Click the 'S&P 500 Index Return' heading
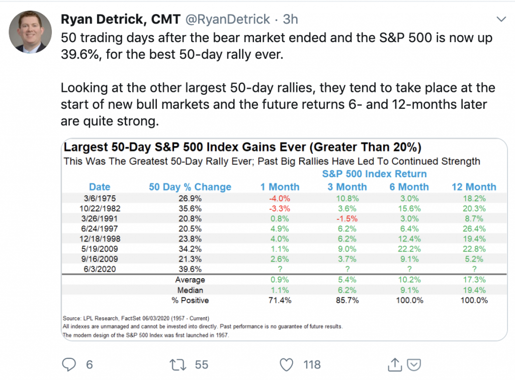 pos(374,174)
